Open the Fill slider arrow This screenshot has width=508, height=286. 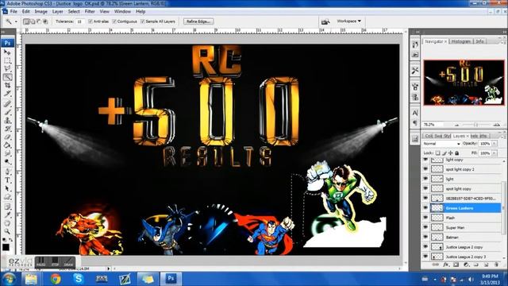495,153
